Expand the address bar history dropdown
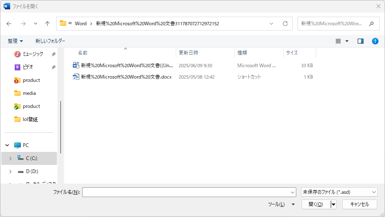This screenshot has height=217, width=385. pos(271,24)
